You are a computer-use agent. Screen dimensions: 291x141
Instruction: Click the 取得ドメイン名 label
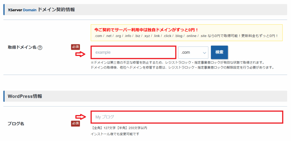coord(22,48)
